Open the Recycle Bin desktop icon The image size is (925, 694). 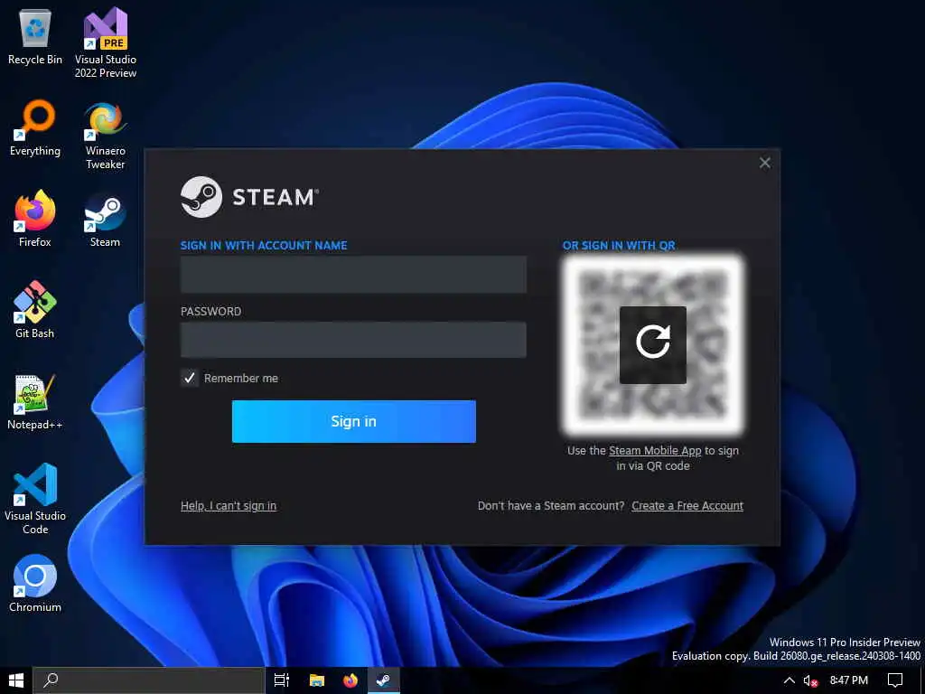35,37
